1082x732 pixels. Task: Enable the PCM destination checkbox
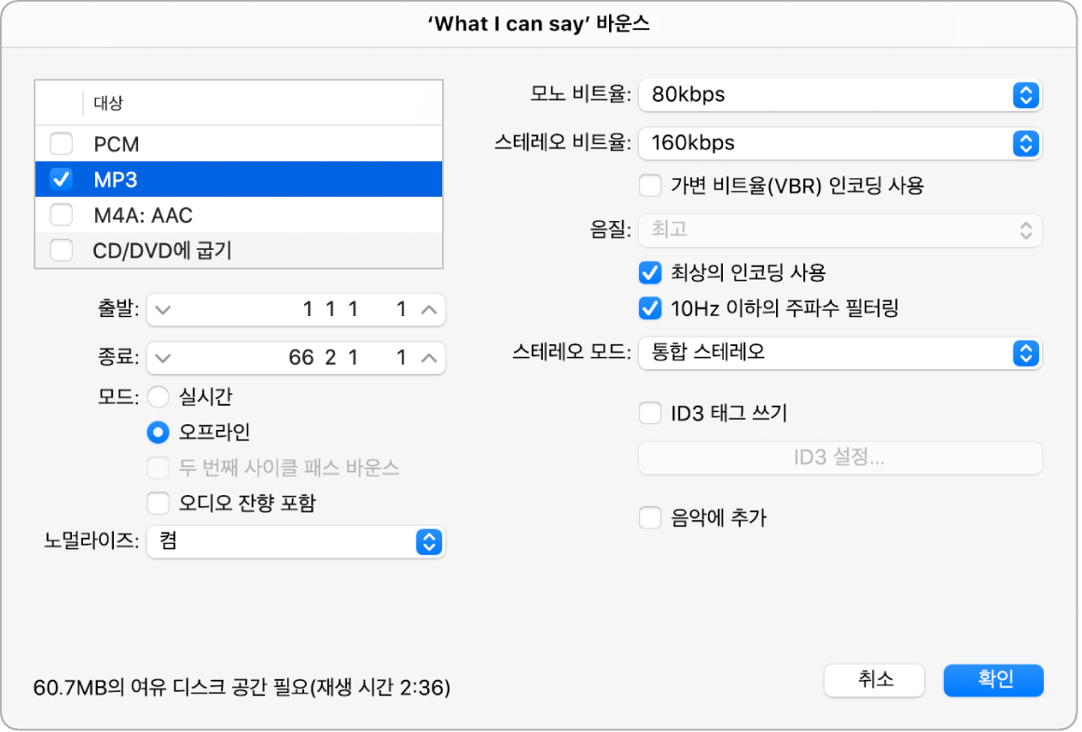pyautogui.click(x=61, y=145)
